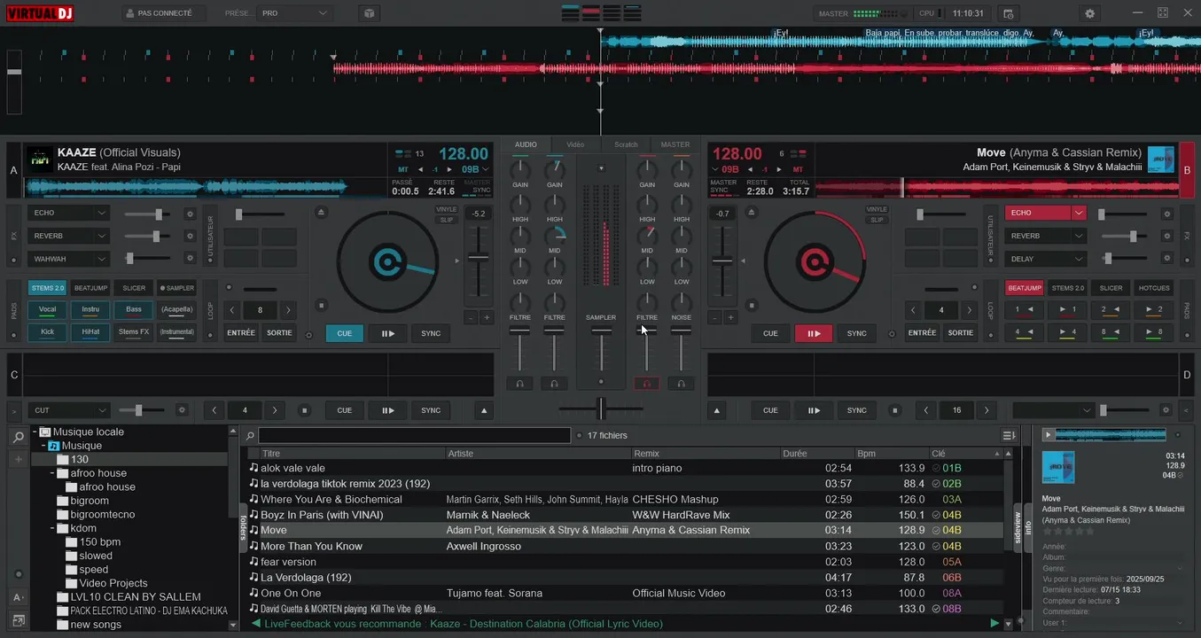The width and height of the screenshot is (1201, 638).
Task: Disable the red active headphone cue button
Action: click(647, 384)
